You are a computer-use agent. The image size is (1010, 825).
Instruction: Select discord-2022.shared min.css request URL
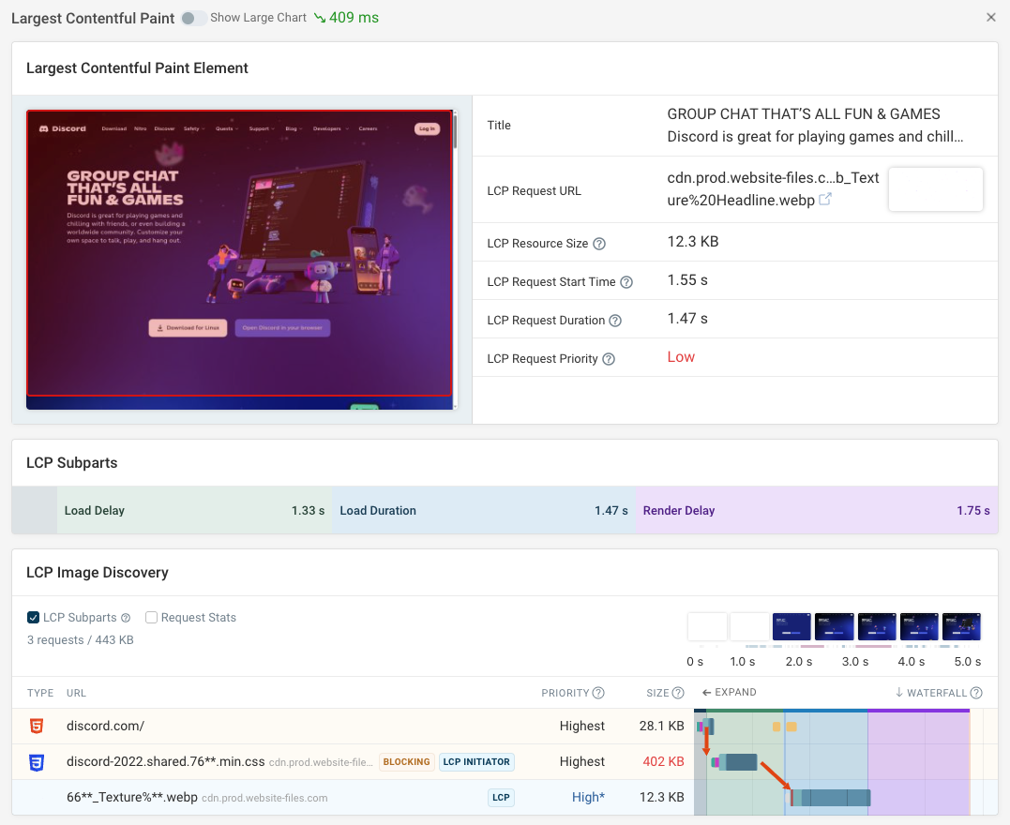pyautogui.click(x=166, y=762)
